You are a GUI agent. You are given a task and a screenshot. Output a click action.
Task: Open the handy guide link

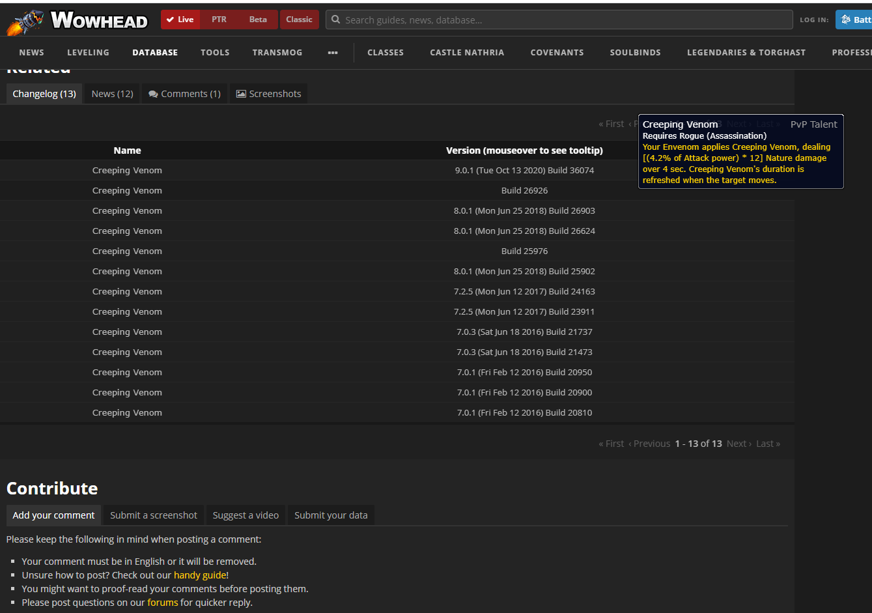tap(200, 575)
